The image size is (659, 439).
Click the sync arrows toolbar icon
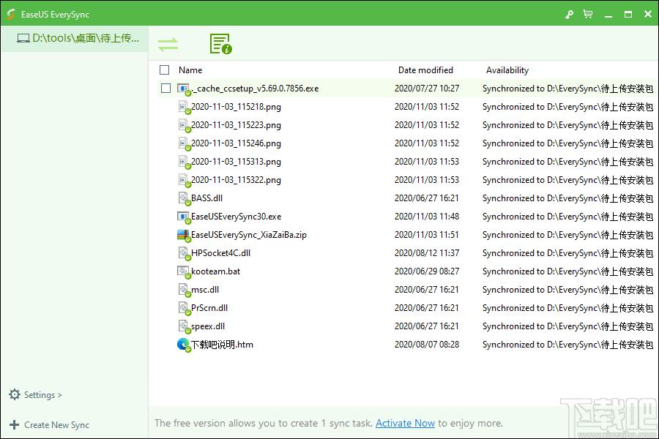tap(168, 44)
